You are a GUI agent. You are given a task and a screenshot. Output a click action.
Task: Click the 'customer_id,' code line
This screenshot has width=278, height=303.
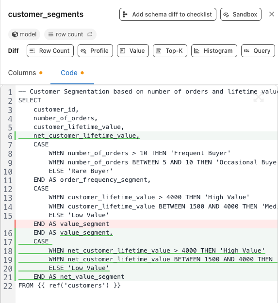[x=56, y=110]
